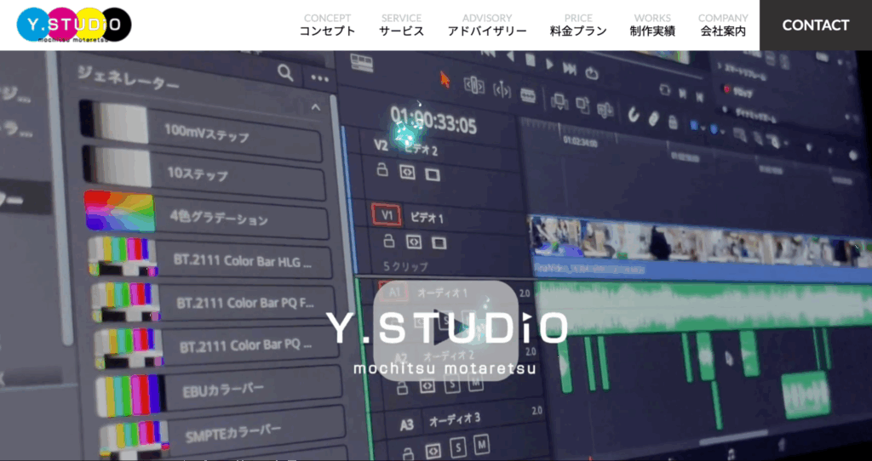Open the CONCEPT コンセプト menu item
This screenshot has width=872, height=461.
[328, 25]
